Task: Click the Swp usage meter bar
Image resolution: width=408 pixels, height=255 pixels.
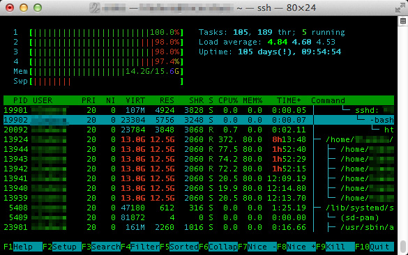Action: point(107,82)
